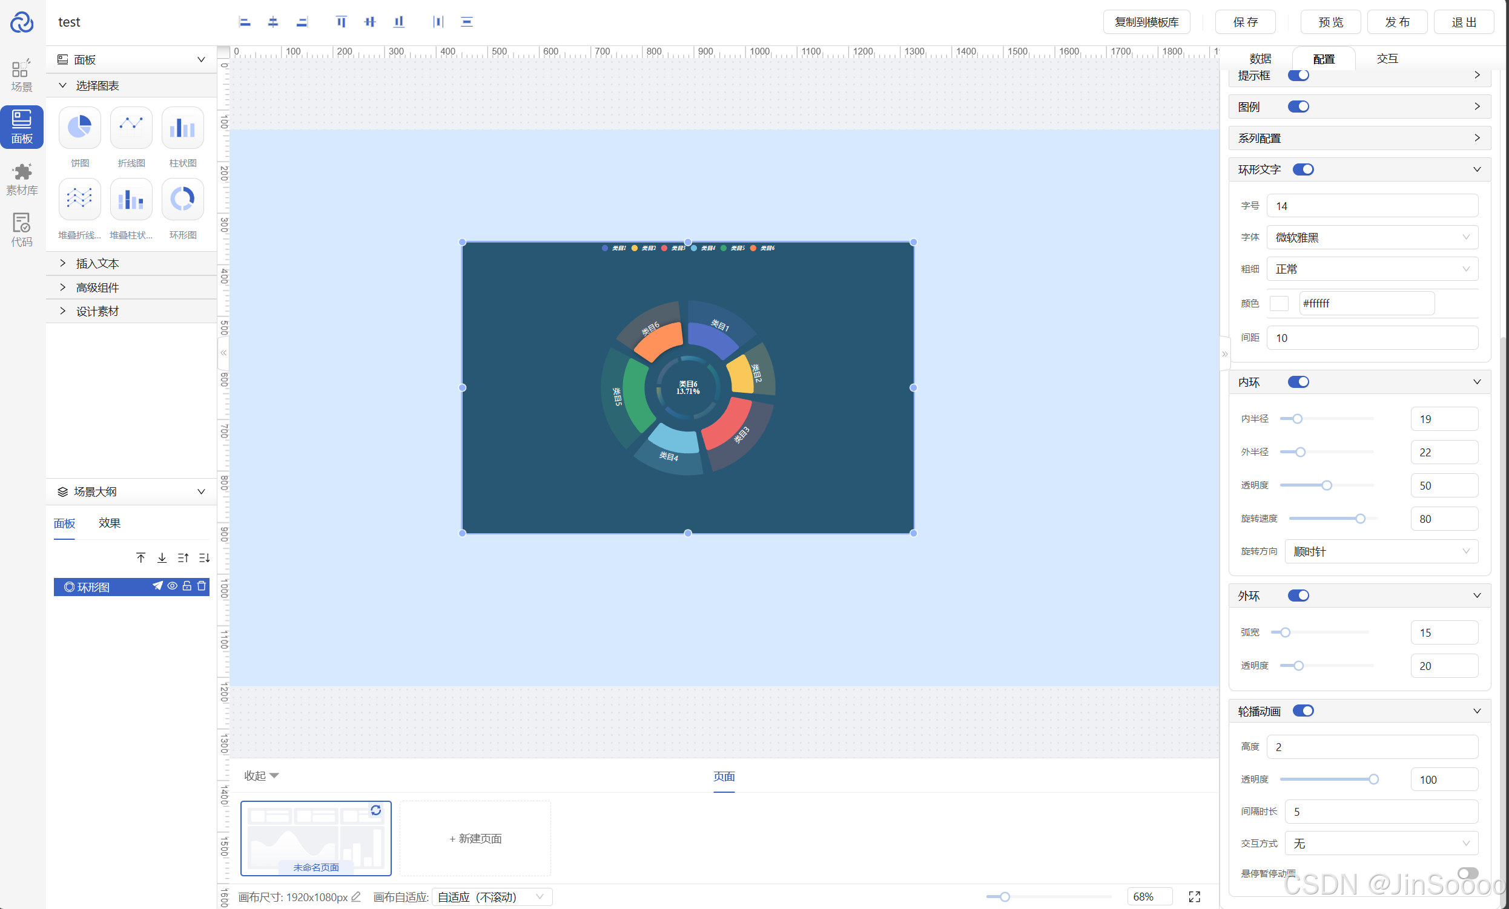Expand the 插入文本 section
This screenshot has width=1509, height=909.
pyautogui.click(x=97, y=263)
